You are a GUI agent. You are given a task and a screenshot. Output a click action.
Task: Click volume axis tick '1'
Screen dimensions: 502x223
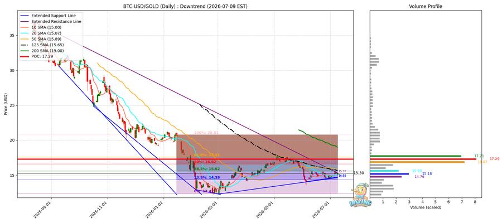(x=383, y=202)
